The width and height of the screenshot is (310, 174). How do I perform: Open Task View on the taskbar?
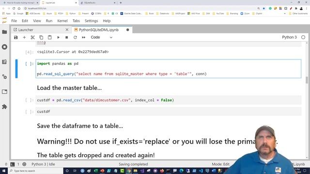tap(75, 171)
